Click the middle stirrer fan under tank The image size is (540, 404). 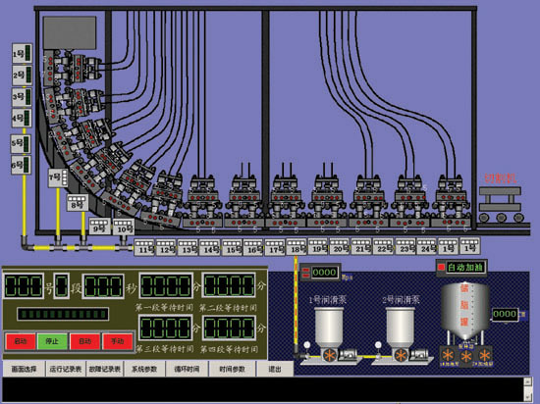[x=466, y=357]
